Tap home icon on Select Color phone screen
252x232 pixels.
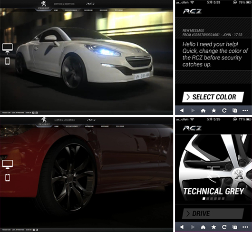(x=204, y=111)
